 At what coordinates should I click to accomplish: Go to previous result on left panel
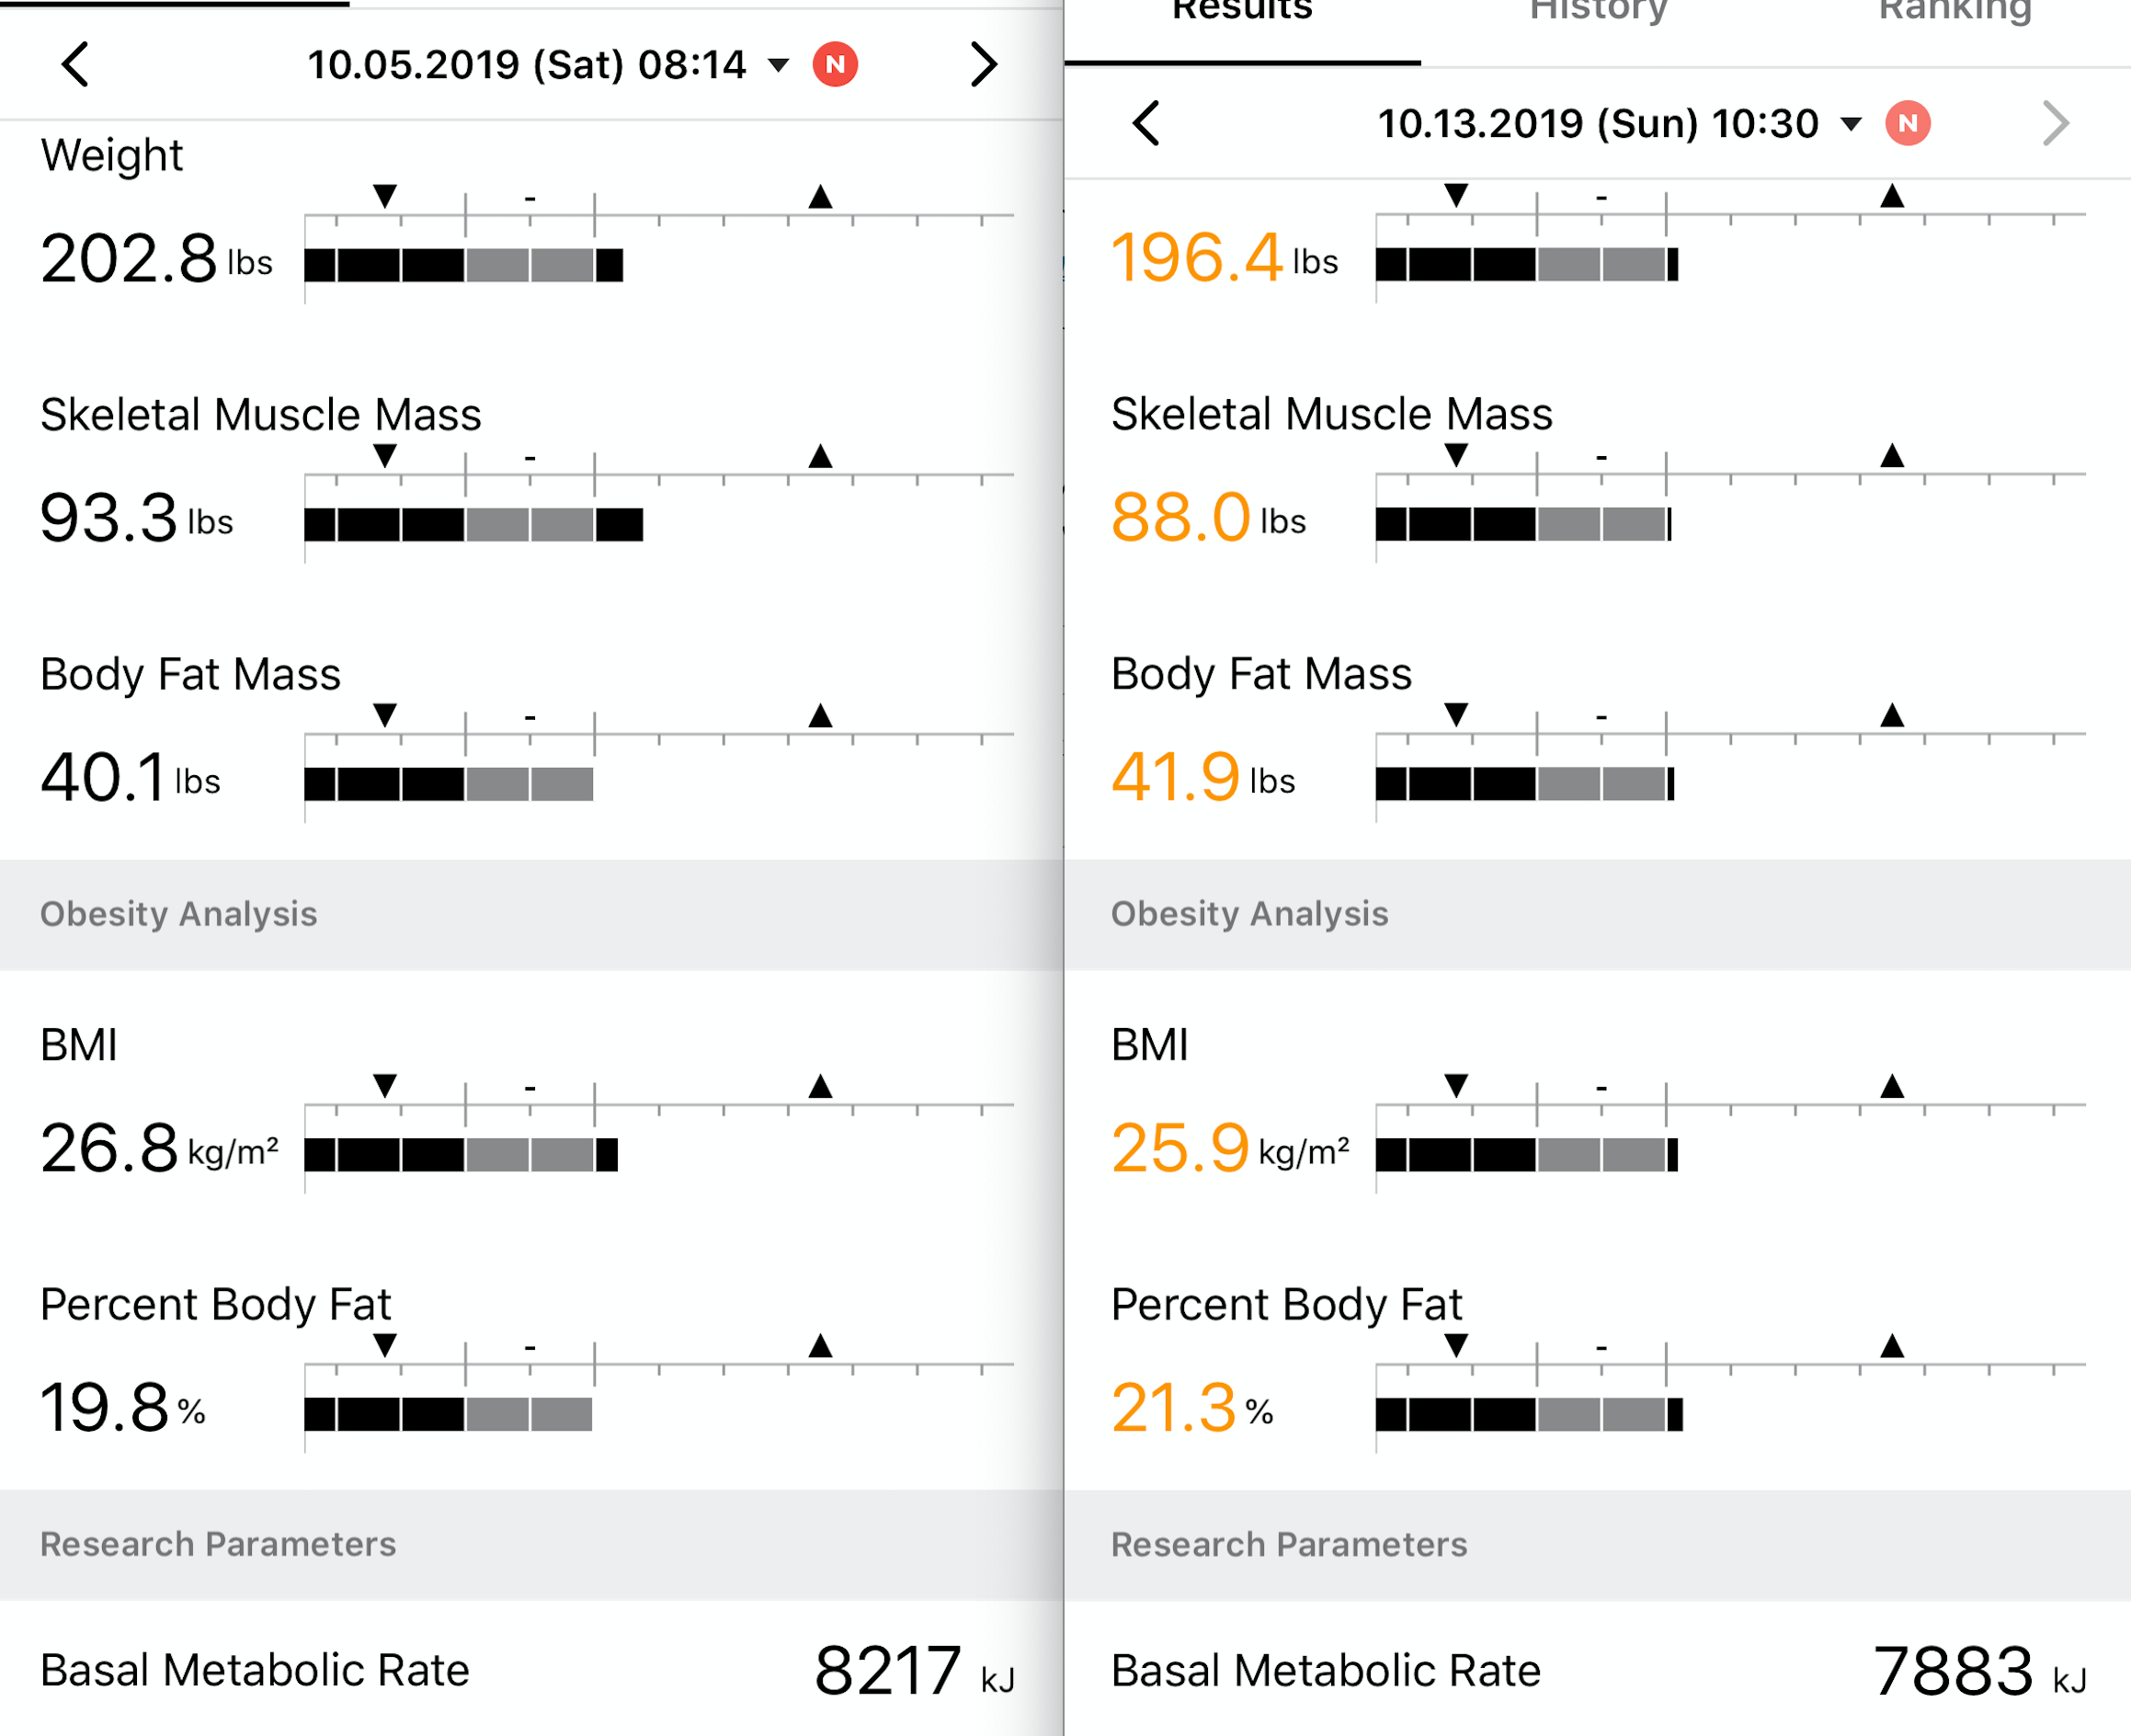click(76, 65)
